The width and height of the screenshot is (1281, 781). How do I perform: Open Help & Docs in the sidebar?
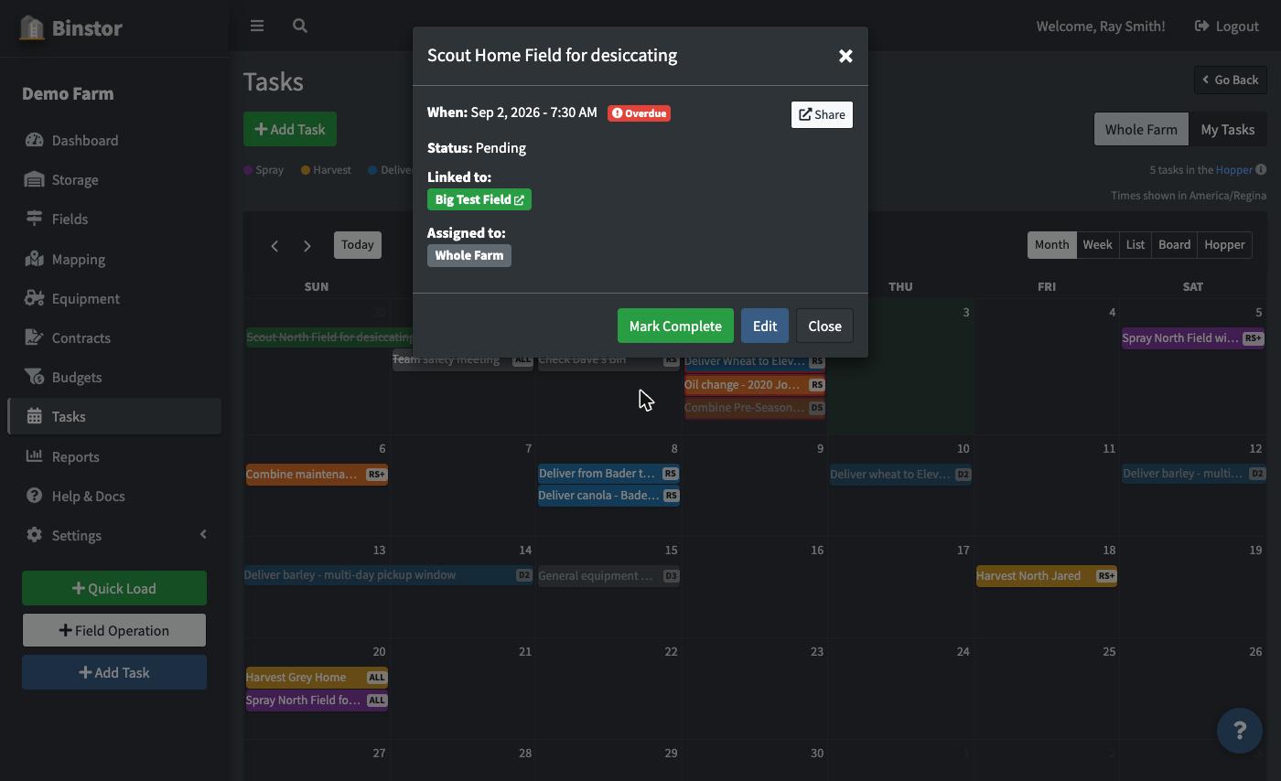coord(114,496)
